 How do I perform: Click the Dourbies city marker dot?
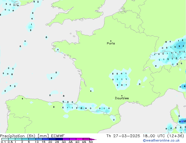(122, 96)
